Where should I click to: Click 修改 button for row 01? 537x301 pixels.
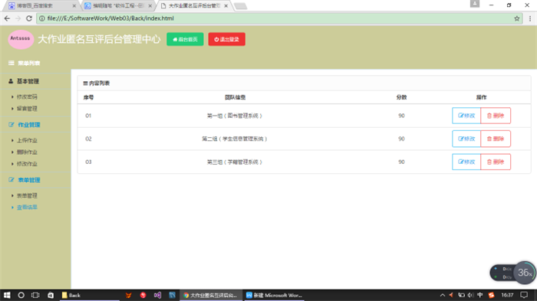click(x=466, y=116)
